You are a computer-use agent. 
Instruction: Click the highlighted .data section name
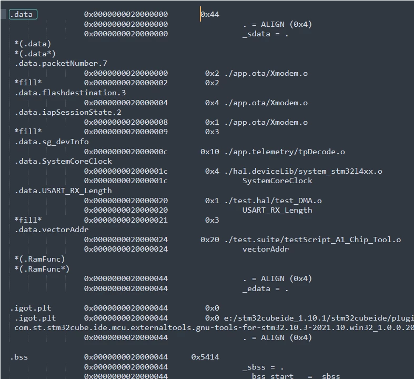tap(23, 14)
